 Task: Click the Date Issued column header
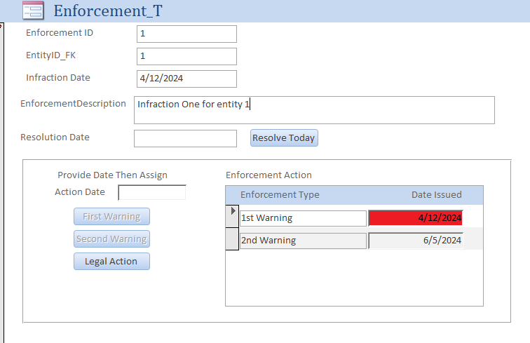(436, 195)
